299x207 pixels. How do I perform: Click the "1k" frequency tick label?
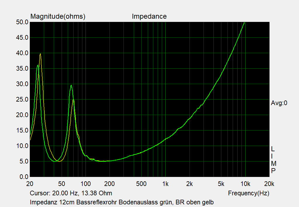click(165, 184)
